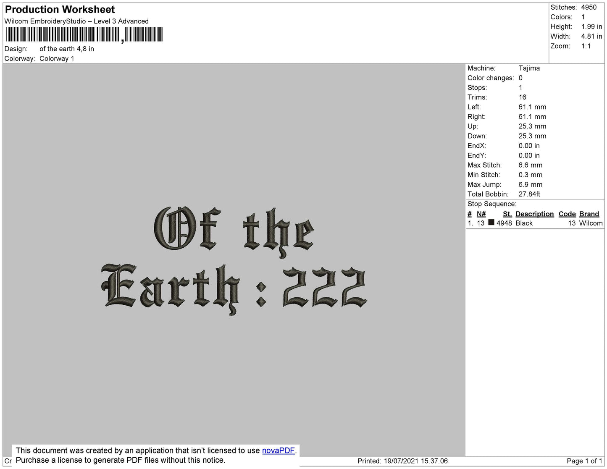Select the "Code" column header

(567, 214)
